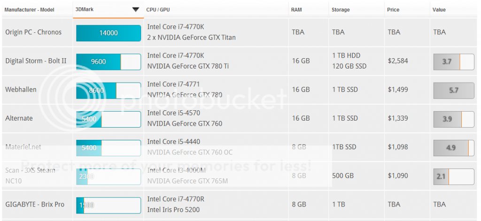The width and height of the screenshot is (481, 221).
Task: Click the 5.7 value rating bar
Action: pyautogui.click(x=454, y=91)
